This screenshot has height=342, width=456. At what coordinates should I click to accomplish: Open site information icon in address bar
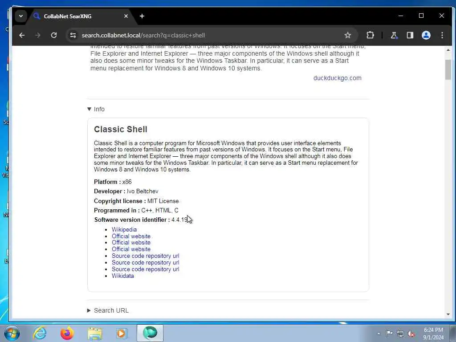point(73,35)
